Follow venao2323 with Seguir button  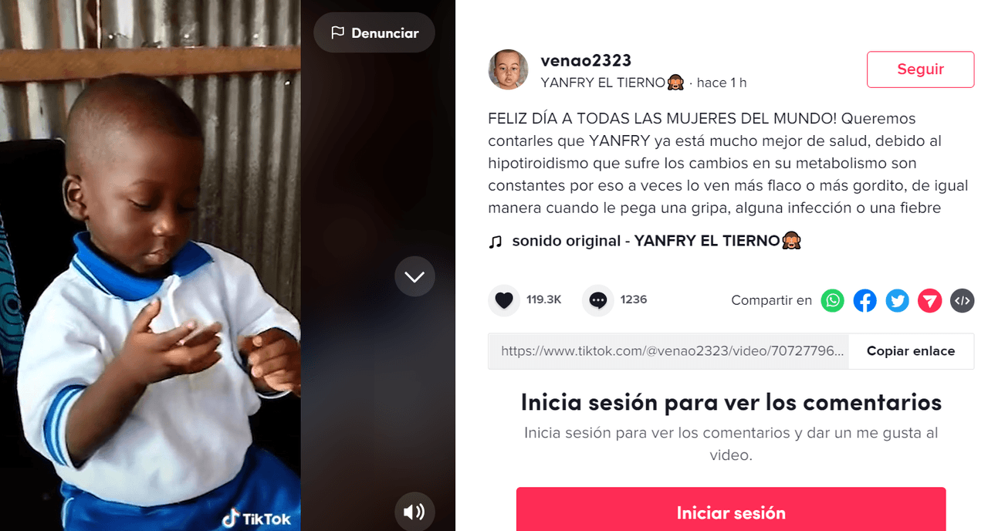[x=920, y=69]
